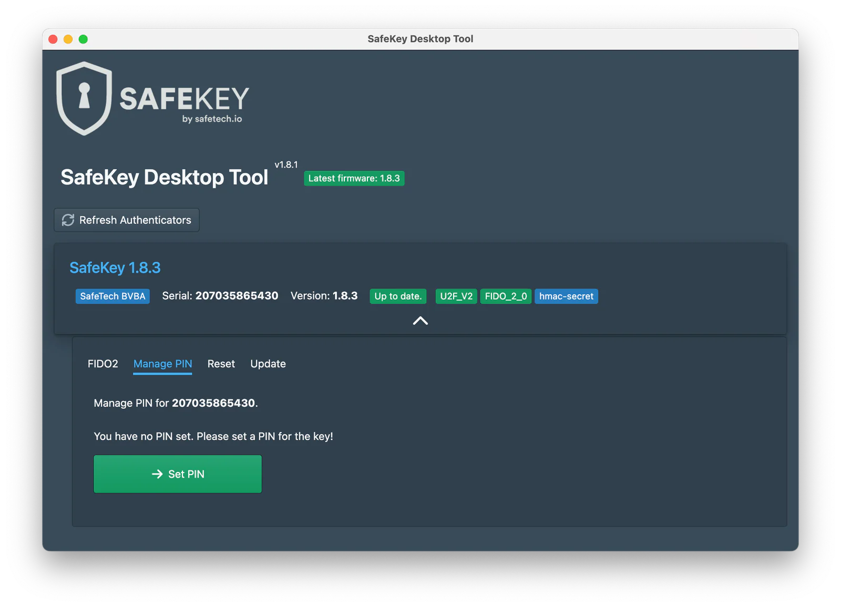Select the Manage PIN tab

coord(163,364)
